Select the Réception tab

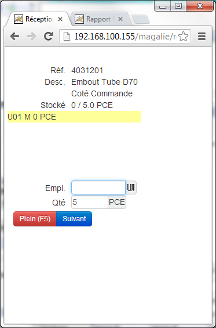pos(39,19)
